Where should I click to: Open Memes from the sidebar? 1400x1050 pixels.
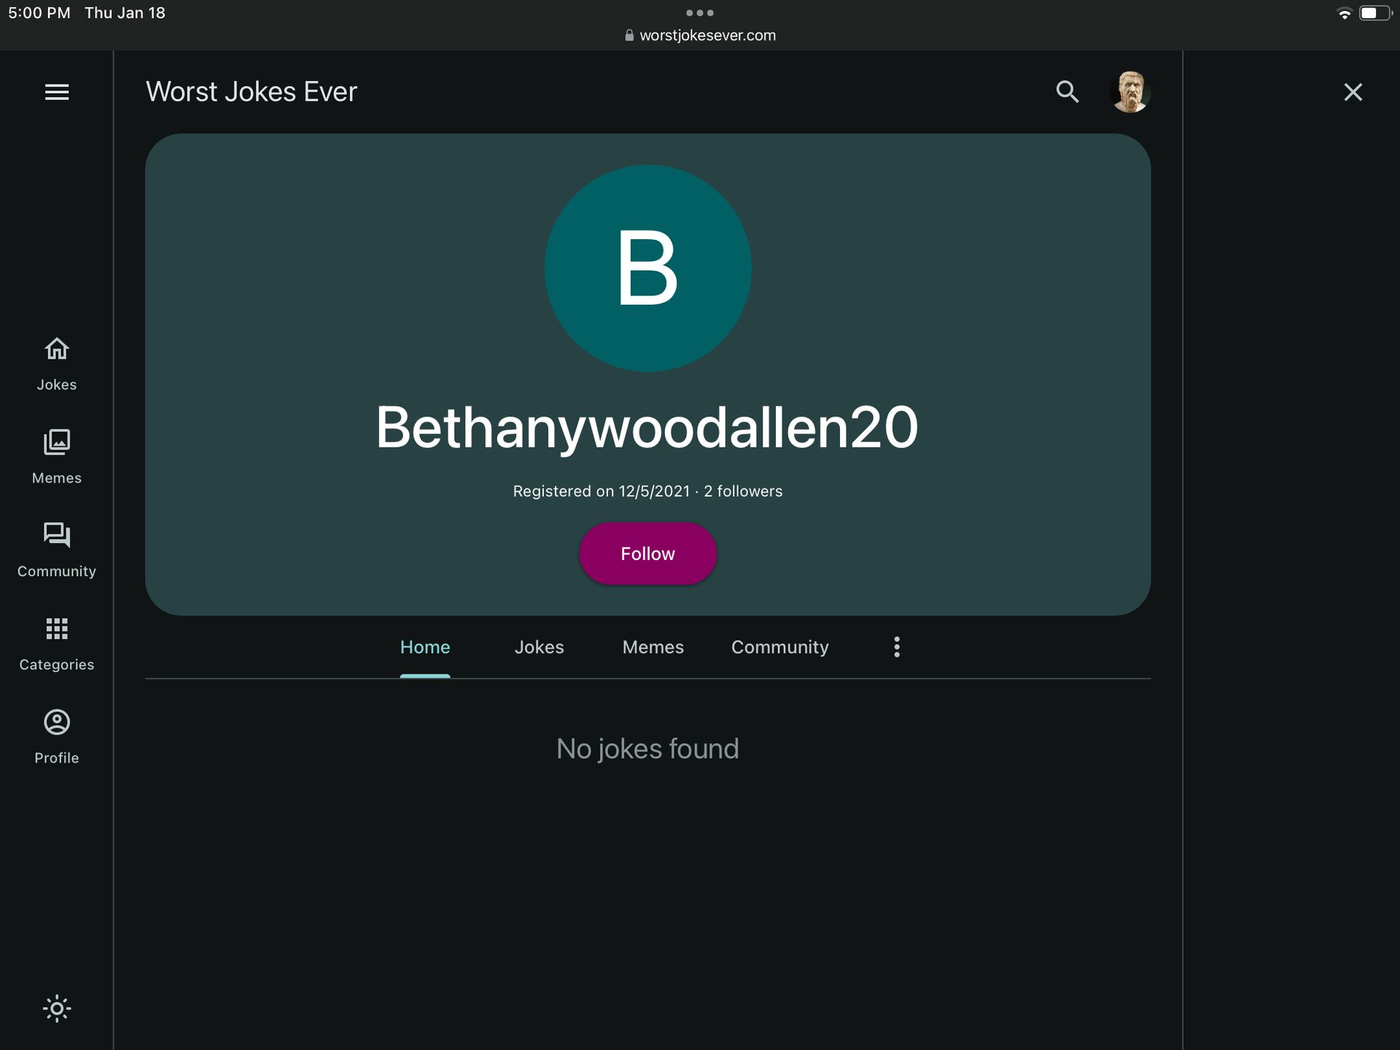pos(57,457)
